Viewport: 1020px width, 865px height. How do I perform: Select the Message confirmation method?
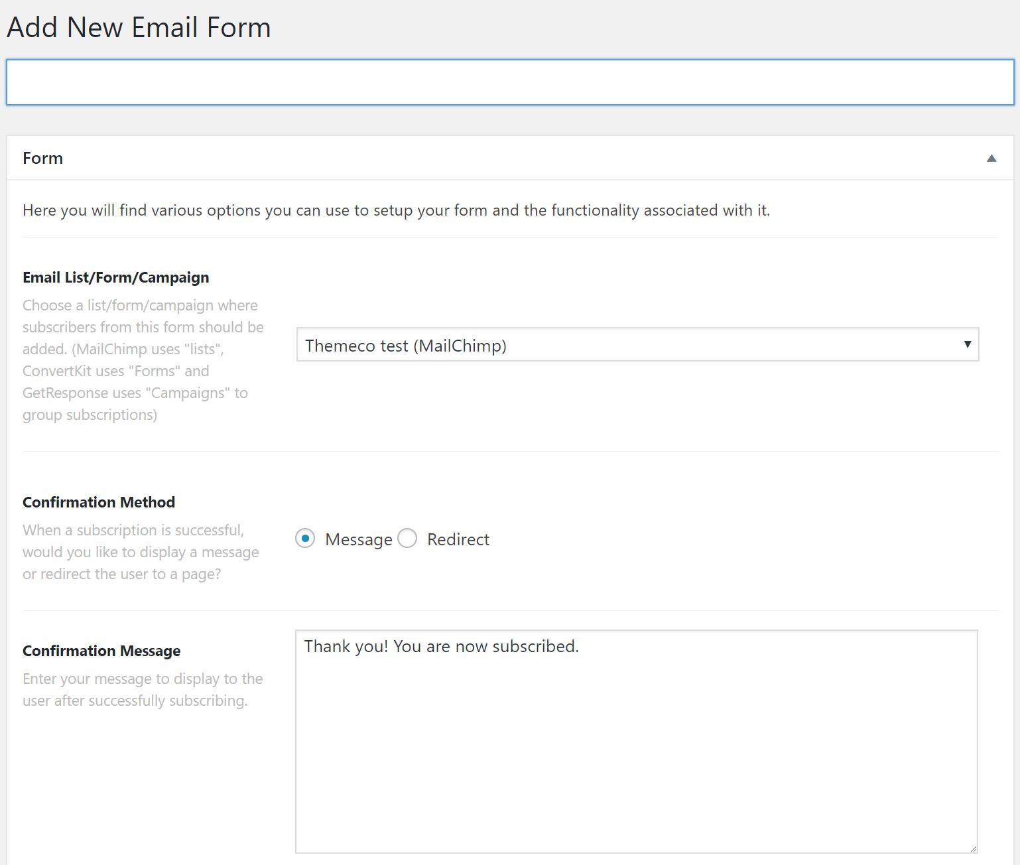304,538
